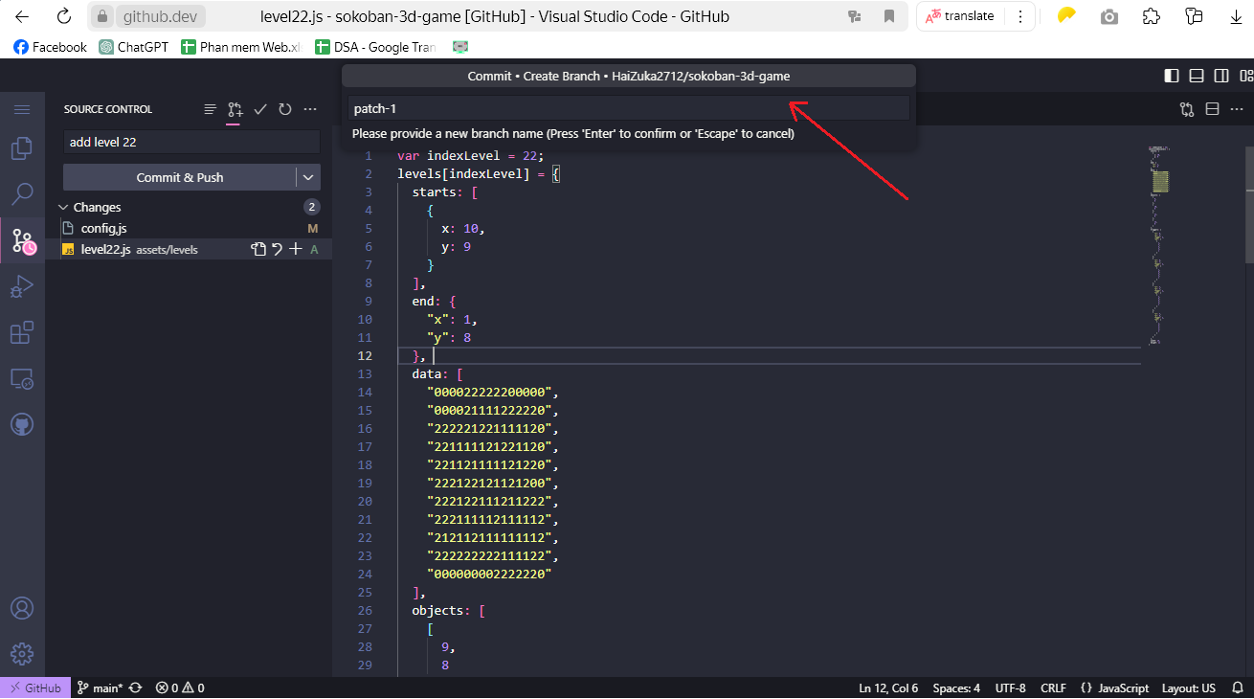Open Commit & Push dropdown arrow
Screen dimensions: 1254x699
point(308,177)
